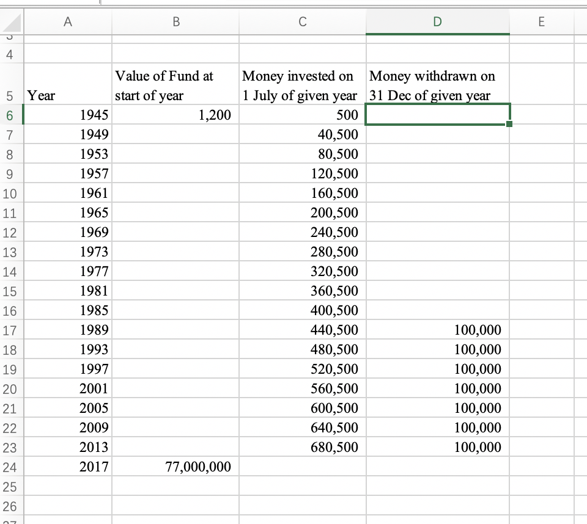The image size is (587, 524).
Task: Select the 100,000 withdrawal in the 2013 row
Action: coord(438,446)
